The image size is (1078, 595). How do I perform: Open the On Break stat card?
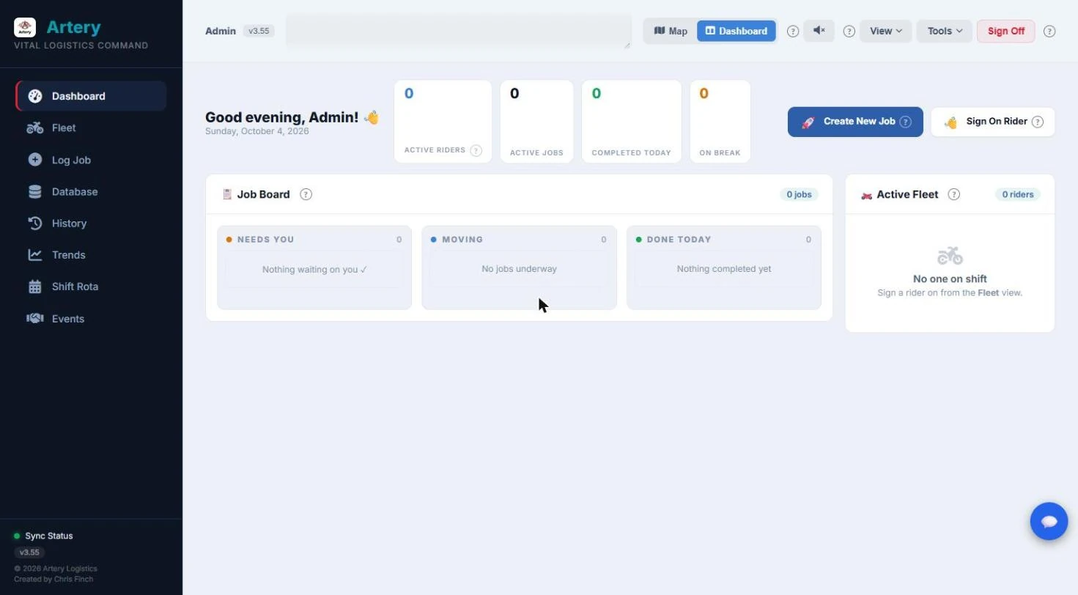click(x=720, y=122)
